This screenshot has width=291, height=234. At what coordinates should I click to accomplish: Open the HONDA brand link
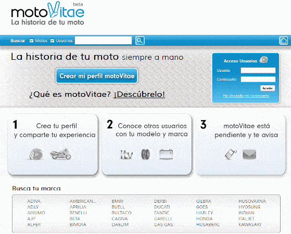pos(205,218)
